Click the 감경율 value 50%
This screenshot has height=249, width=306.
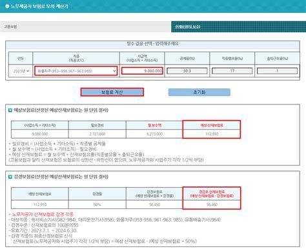pyautogui.click(x=97, y=204)
